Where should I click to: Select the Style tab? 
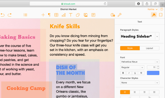130,48
